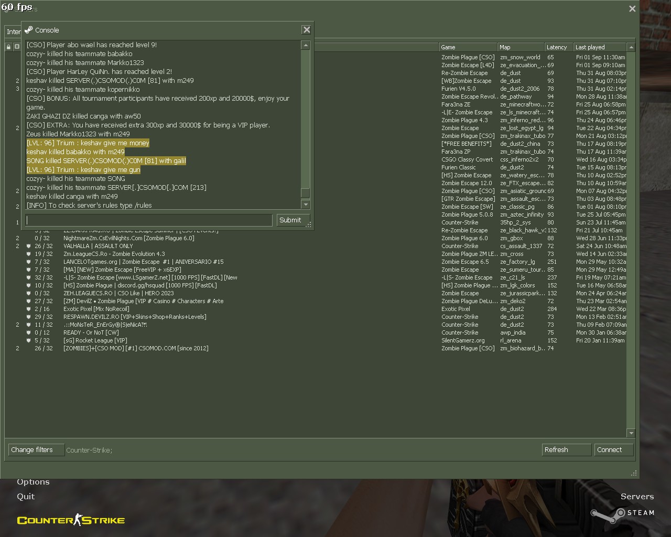This screenshot has width=671, height=537.
Task: Select the Zm.LeagueCS.Ro Zombie Evolution 4.3 server
Action: (316, 254)
